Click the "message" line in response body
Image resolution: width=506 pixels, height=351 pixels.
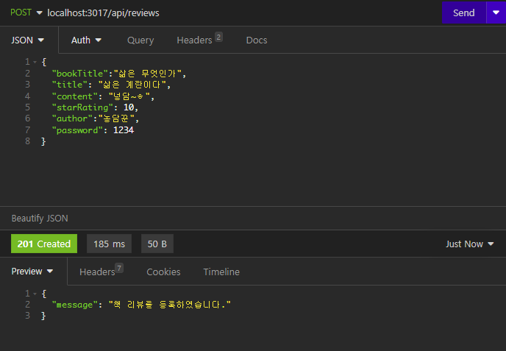141,305
